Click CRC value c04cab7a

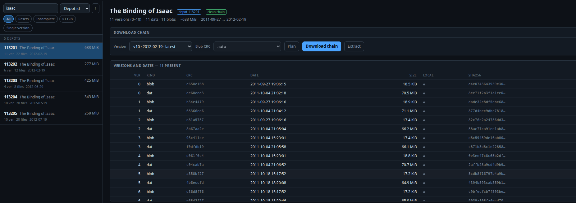195,165
